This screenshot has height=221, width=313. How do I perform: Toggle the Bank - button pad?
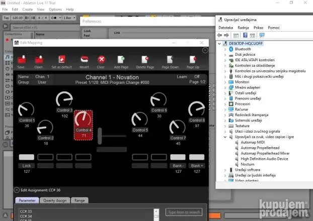pyautogui.click(x=178, y=157)
